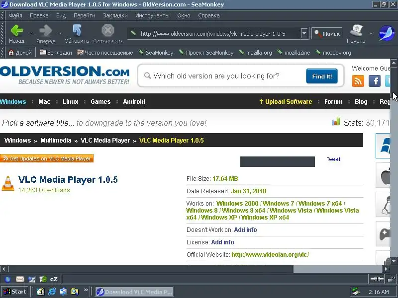This screenshot has width=398, height=298.
Task: Open the Blog link
Action: (361, 102)
